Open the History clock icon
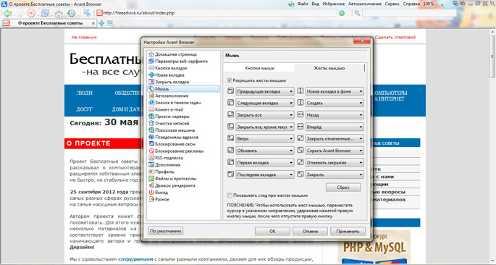 [71, 13]
